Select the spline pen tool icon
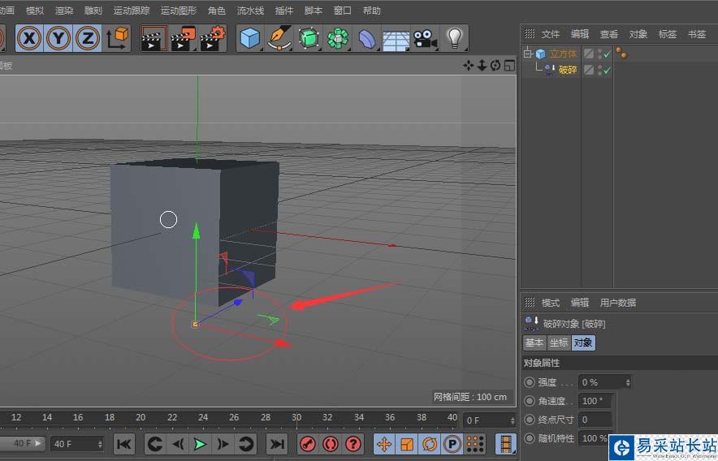The width and height of the screenshot is (718, 461). point(279,37)
